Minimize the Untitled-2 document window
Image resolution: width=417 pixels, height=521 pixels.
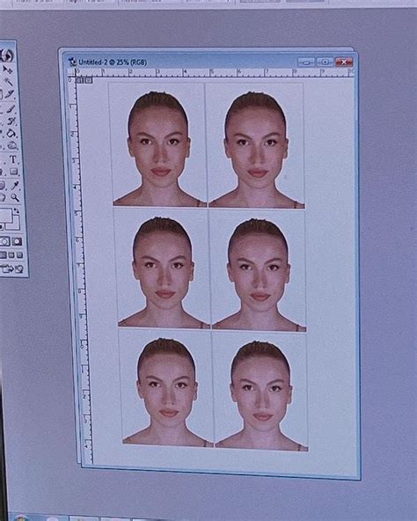tap(306, 62)
